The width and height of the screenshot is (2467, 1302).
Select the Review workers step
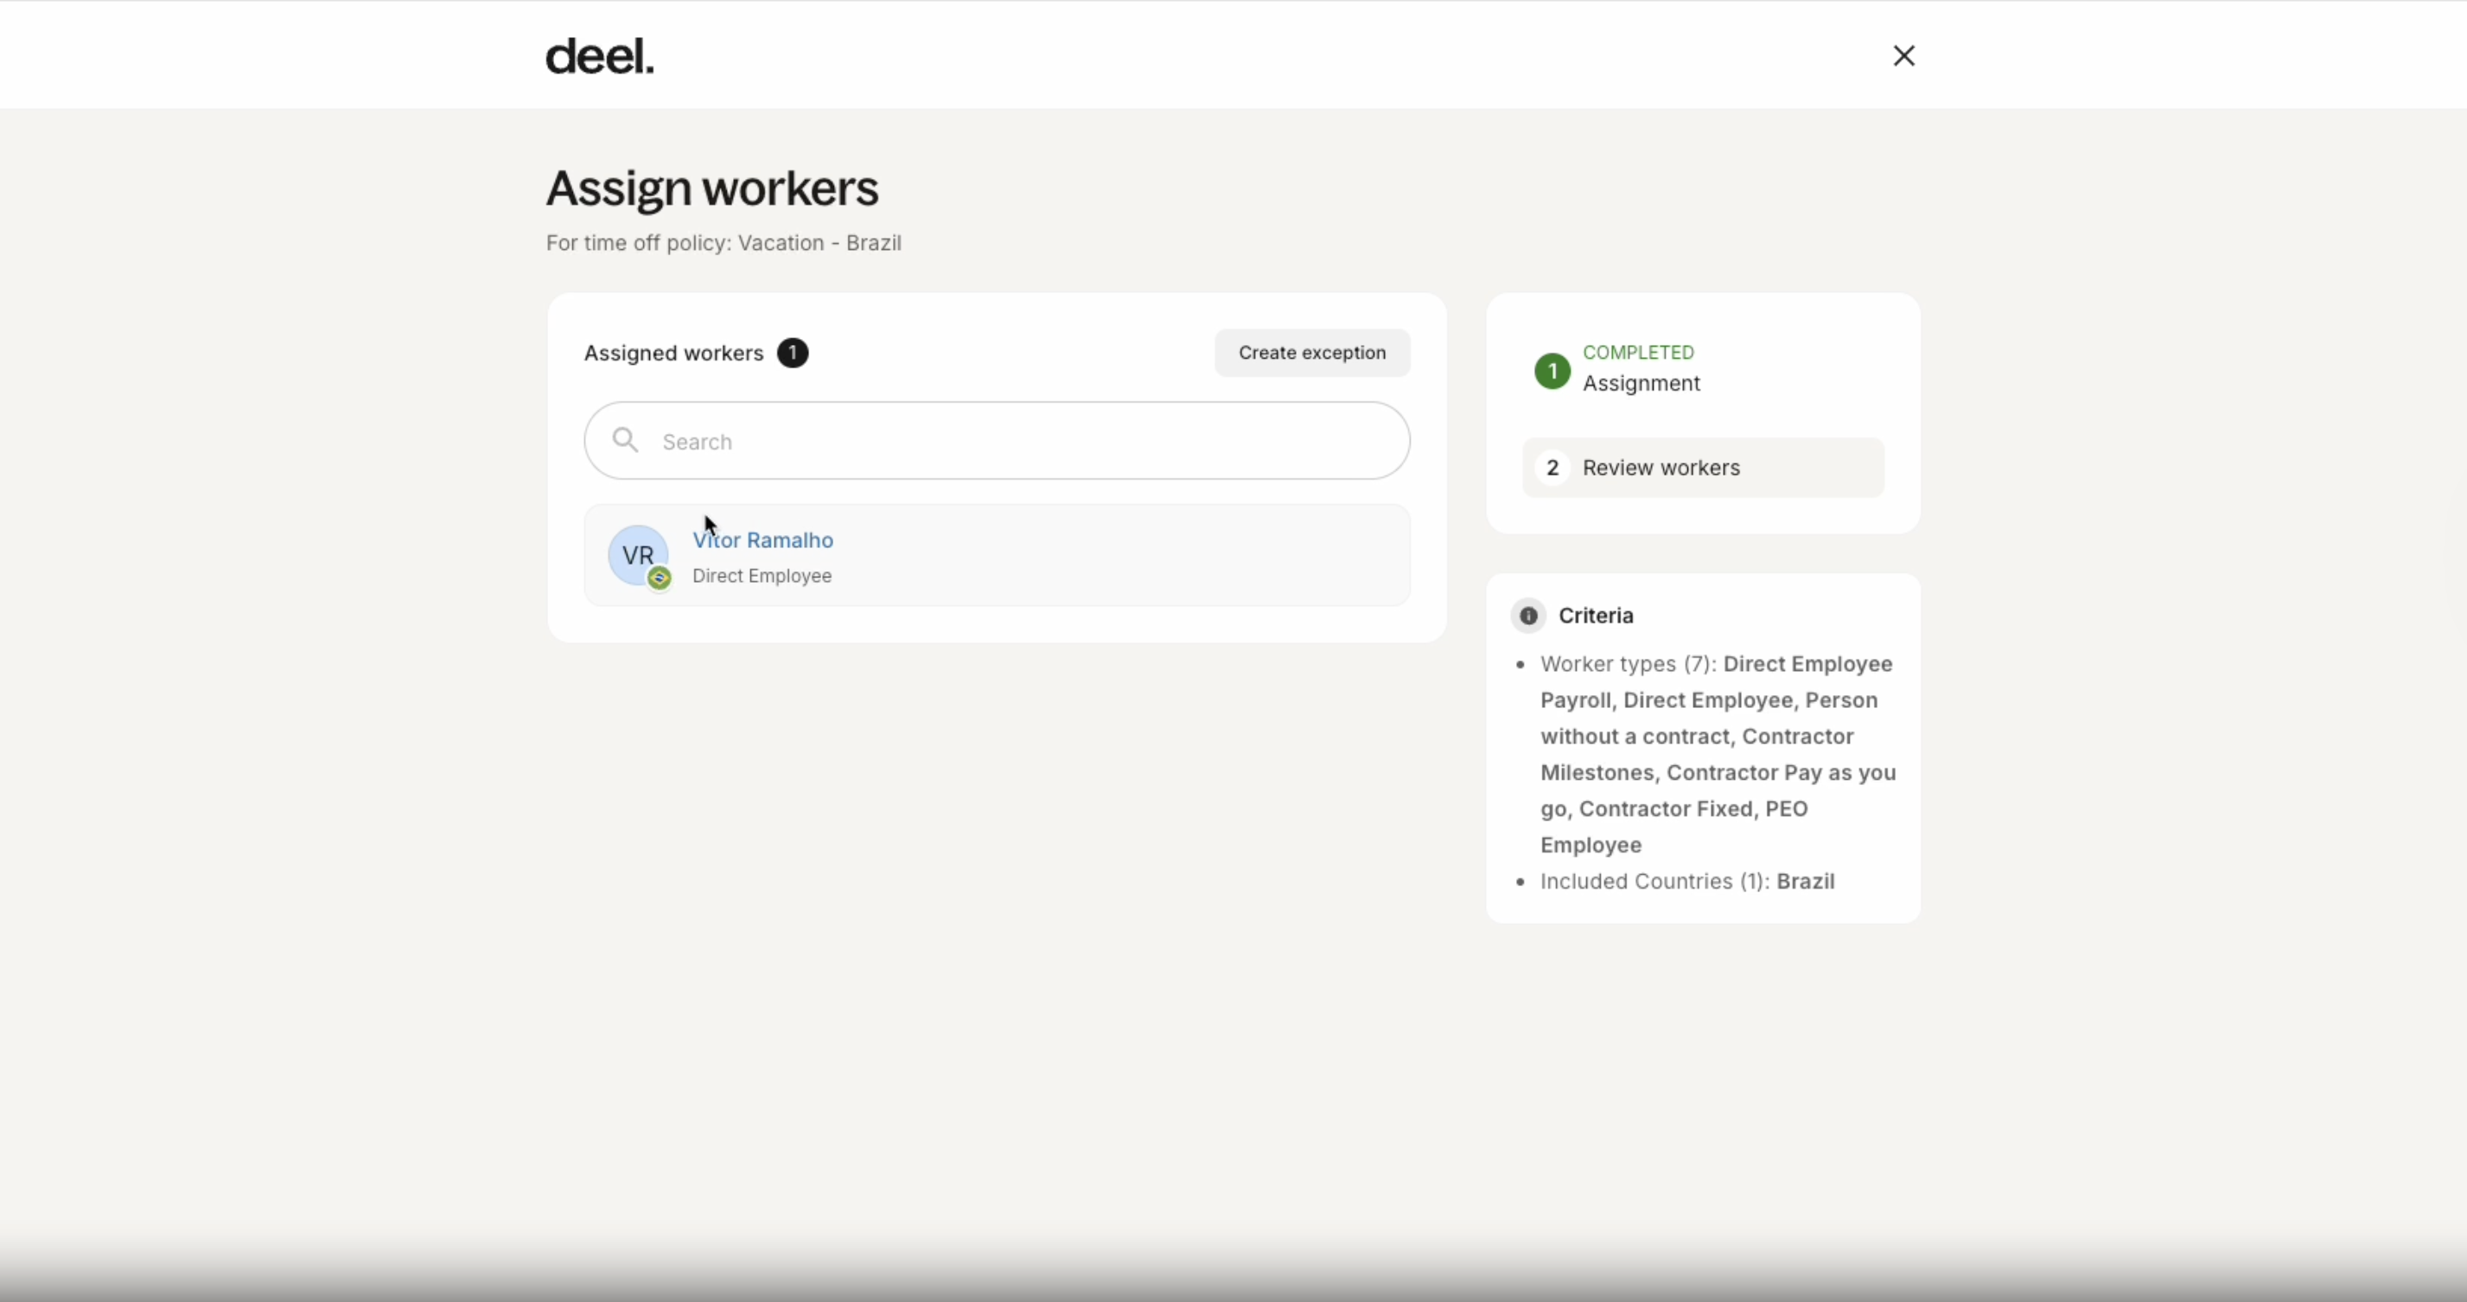coord(1661,468)
